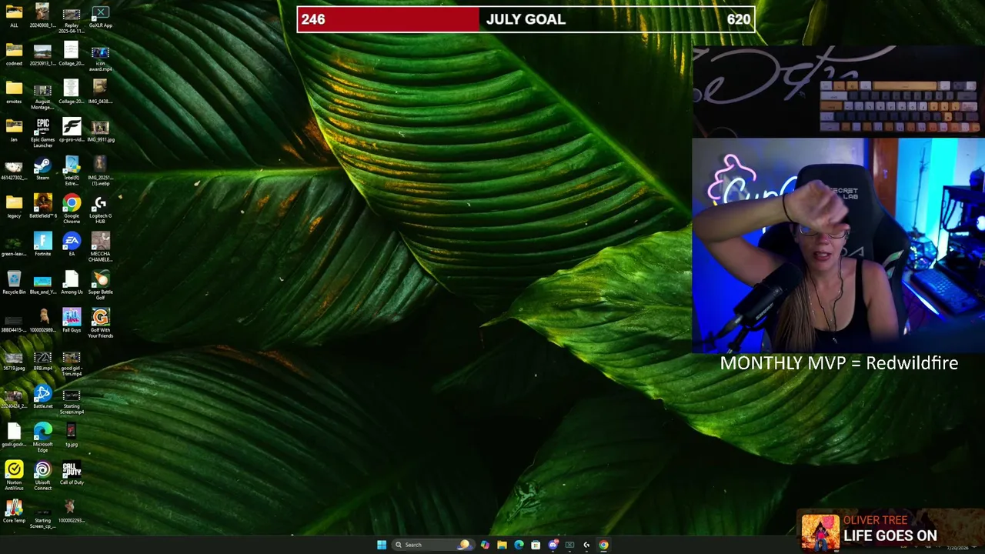Click the Windows Start button

pyautogui.click(x=382, y=545)
